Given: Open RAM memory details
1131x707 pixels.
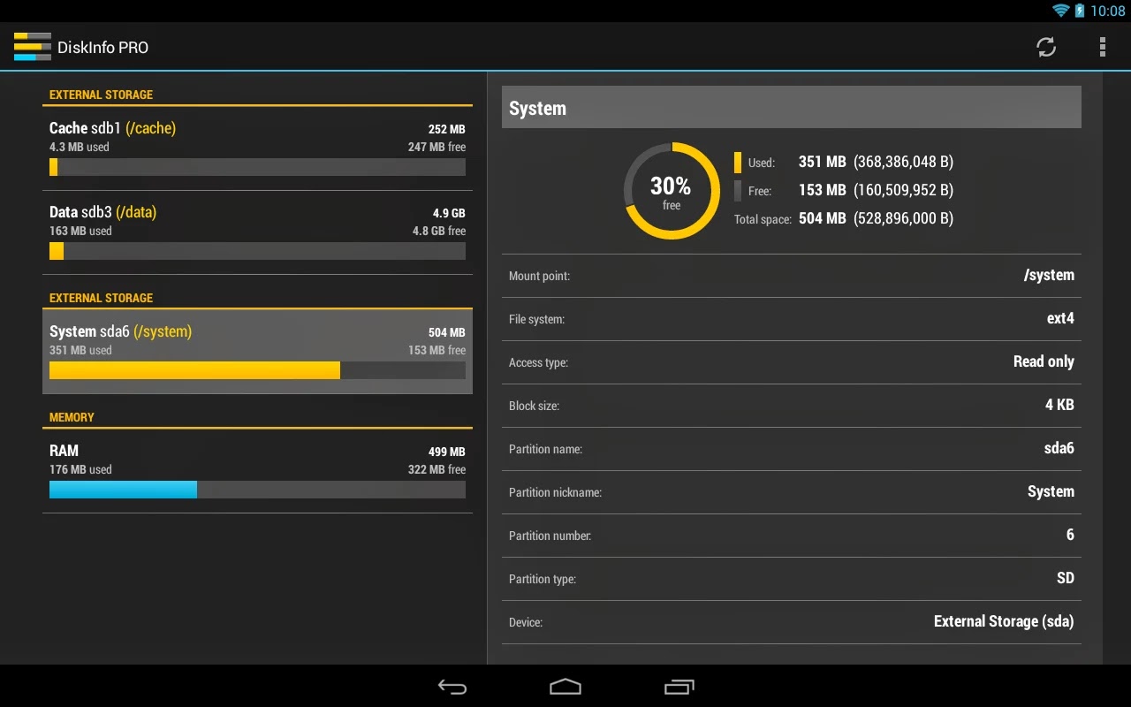Looking at the screenshot, I should pyautogui.click(x=257, y=468).
